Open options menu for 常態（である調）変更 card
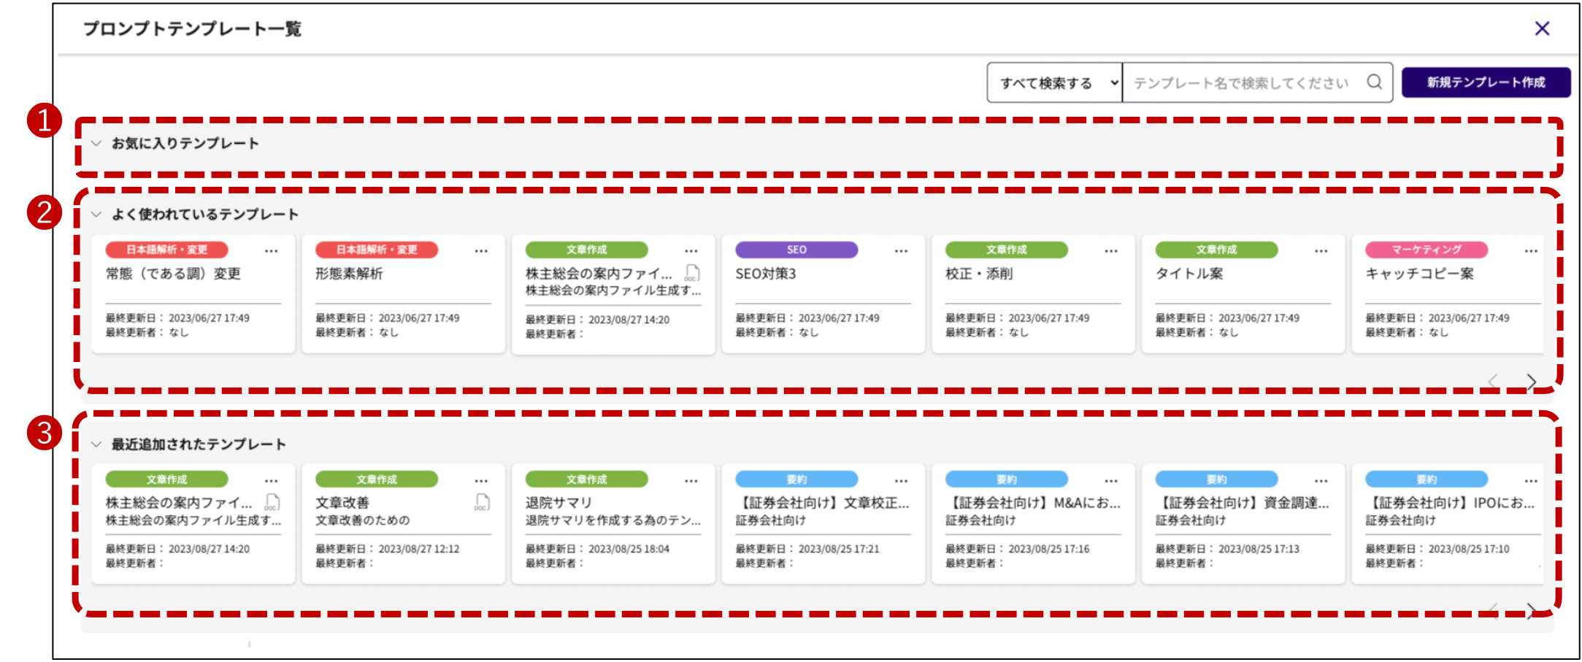Screen dimensions: 1582x662 (x=272, y=251)
